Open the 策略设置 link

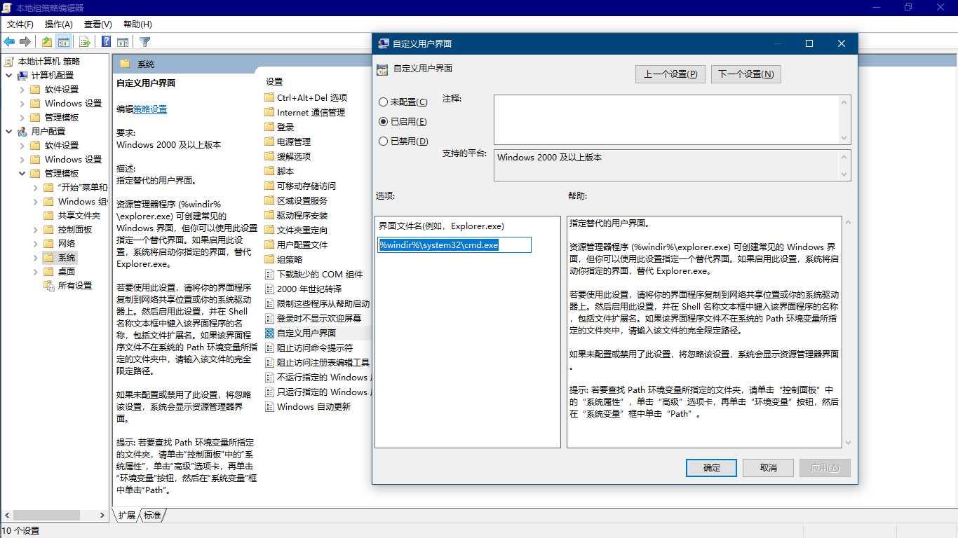pyautogui.click(x=150, y=109)
